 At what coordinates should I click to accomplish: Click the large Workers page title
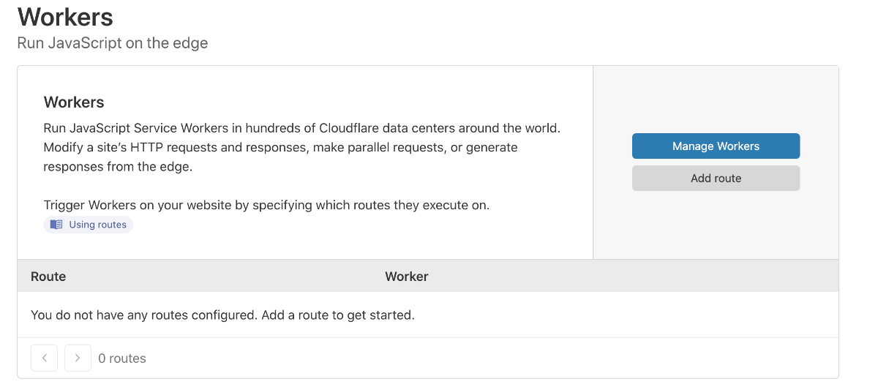click(x=65, y=17)
